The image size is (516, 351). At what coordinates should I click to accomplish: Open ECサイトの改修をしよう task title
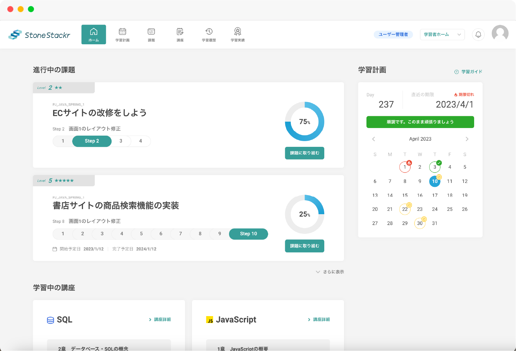click(99, 113)
